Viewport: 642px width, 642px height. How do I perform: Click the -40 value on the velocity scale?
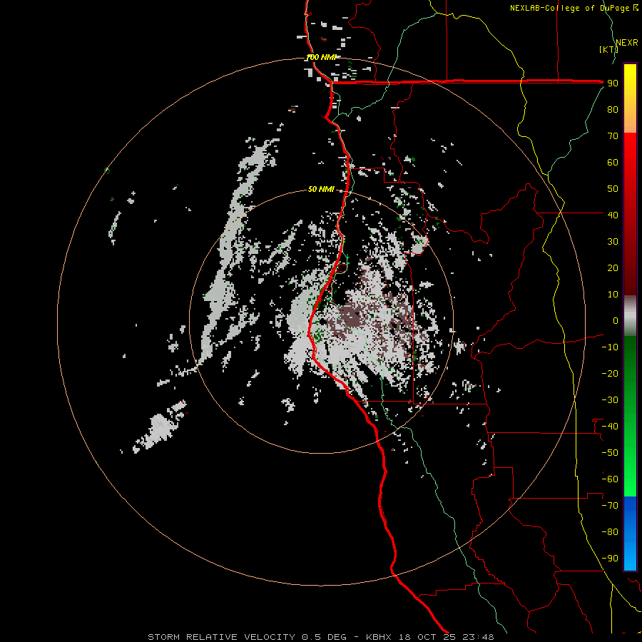[610, 427]
